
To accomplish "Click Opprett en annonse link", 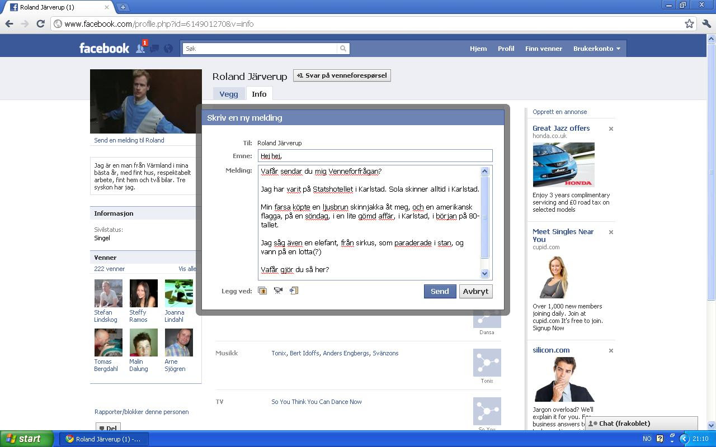I will click(559, 112).
